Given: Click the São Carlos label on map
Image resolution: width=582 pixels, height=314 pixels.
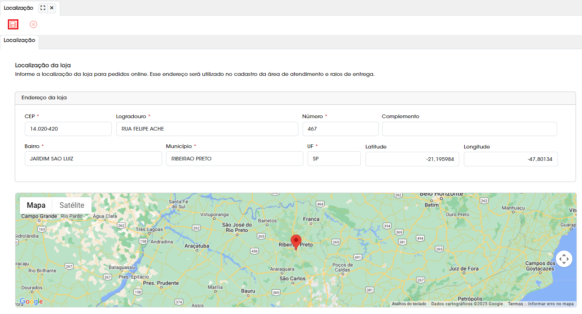Looking at the screenshot, I should click(x=292, y=279).
